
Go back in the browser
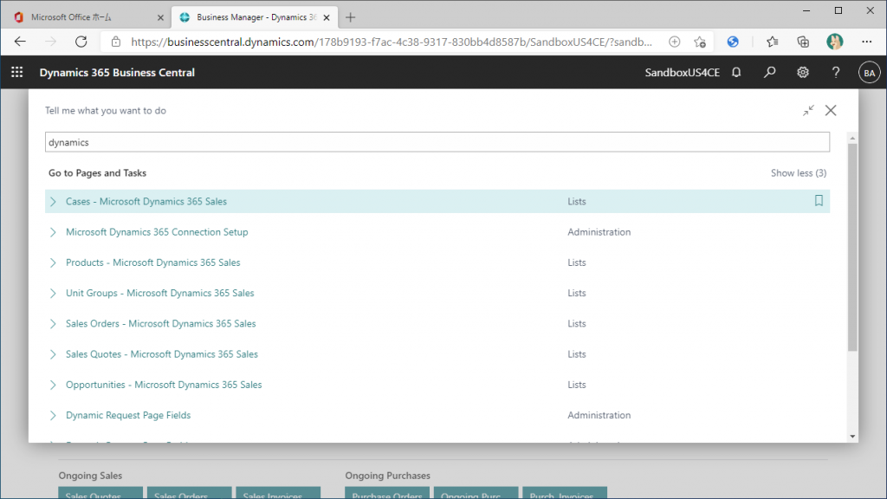coord(21,42)
